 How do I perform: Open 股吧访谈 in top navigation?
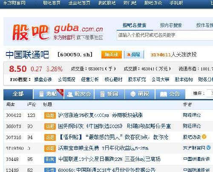153,3
